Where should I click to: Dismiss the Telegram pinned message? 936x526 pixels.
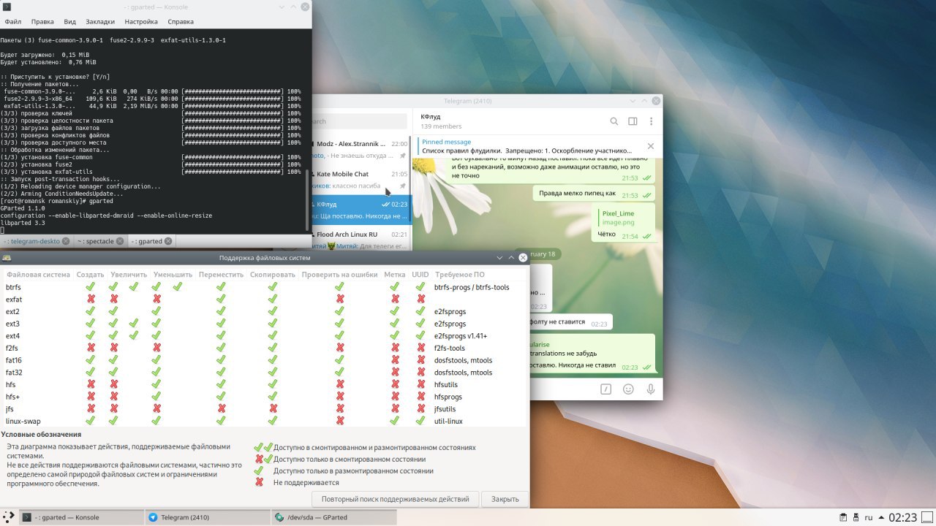650,146
